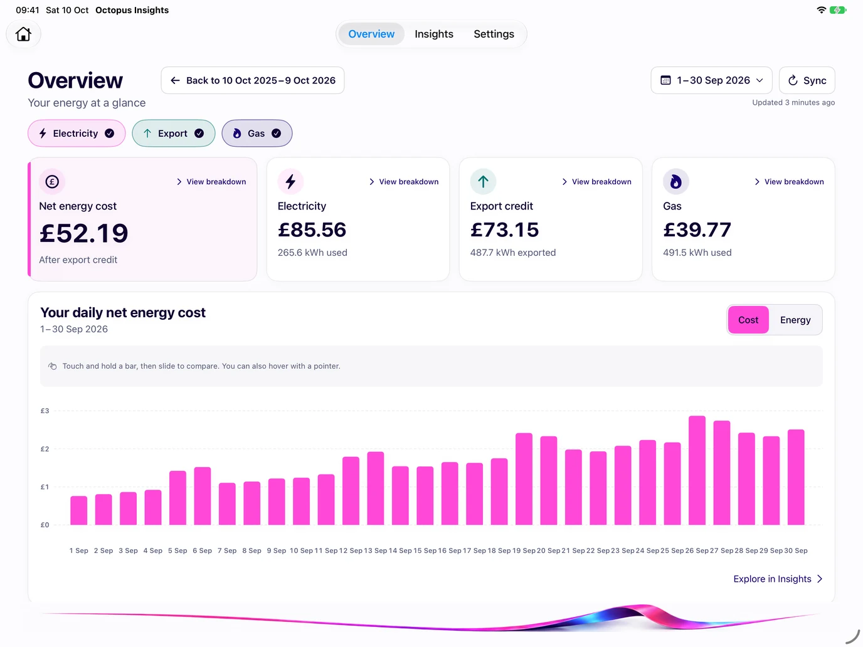Select Cost chart mode

click(748, 320)
